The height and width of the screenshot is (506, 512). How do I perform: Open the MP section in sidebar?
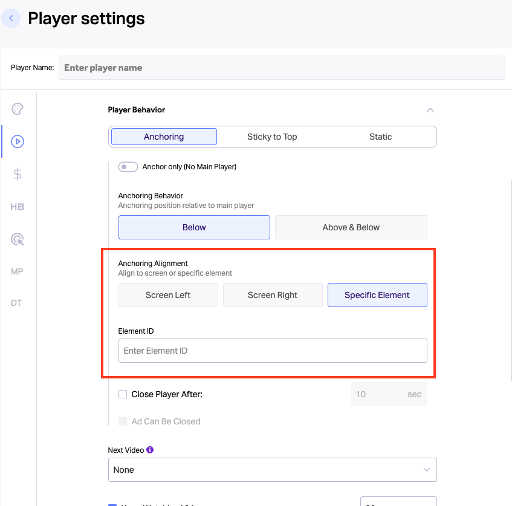(17, 271)
